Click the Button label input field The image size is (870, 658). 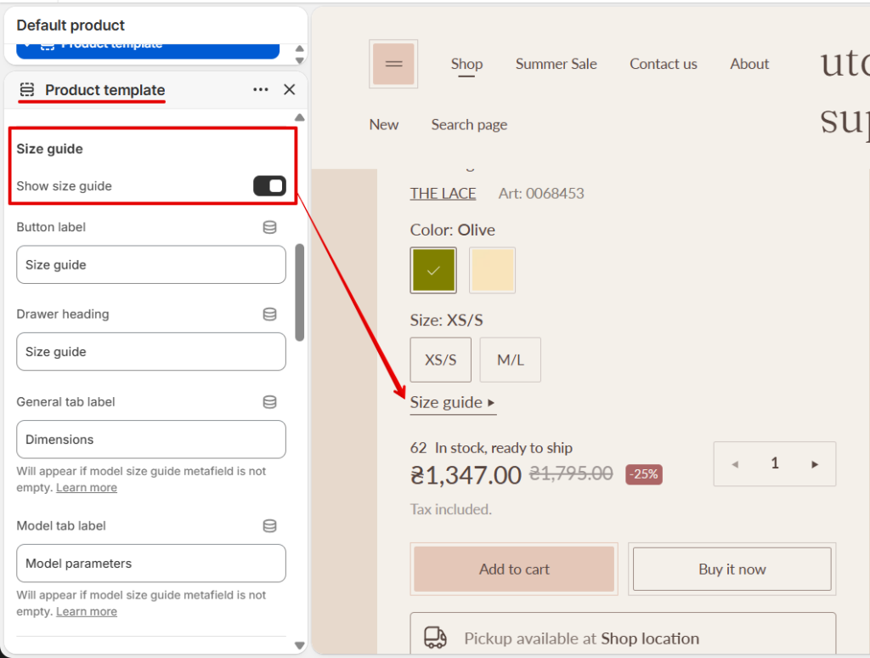pyautogui.click(x=151, y=265)
